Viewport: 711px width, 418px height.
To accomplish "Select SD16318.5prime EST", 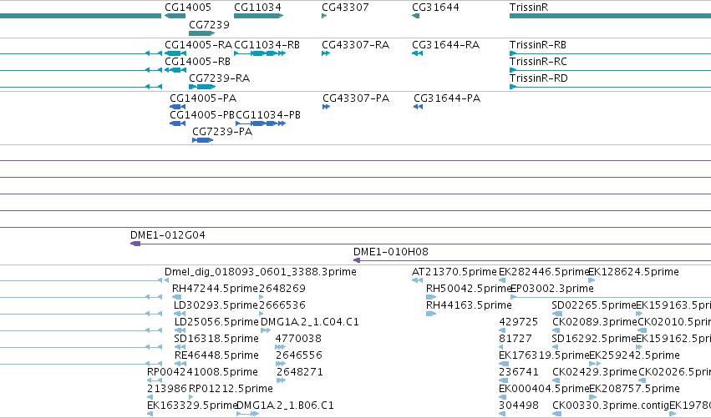I will tap(216, 338).
